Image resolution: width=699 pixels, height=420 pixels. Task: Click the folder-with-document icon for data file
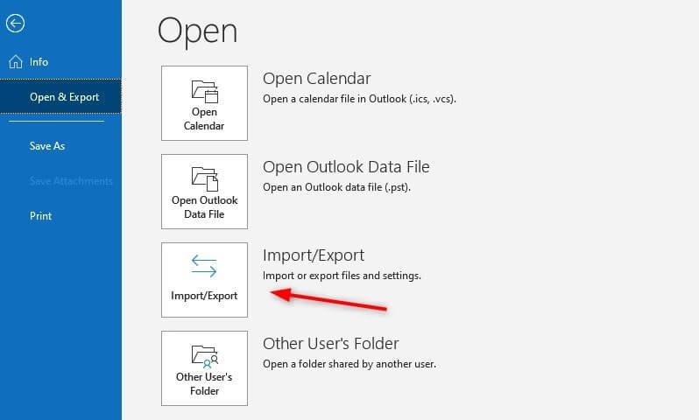click(205, 179)
